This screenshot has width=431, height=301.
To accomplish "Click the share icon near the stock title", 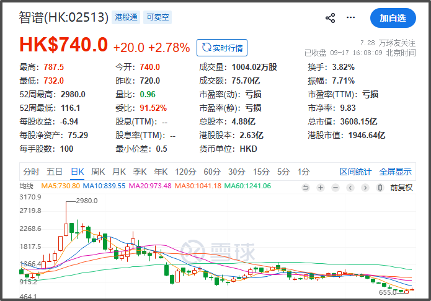I will [x=330, y=18].
